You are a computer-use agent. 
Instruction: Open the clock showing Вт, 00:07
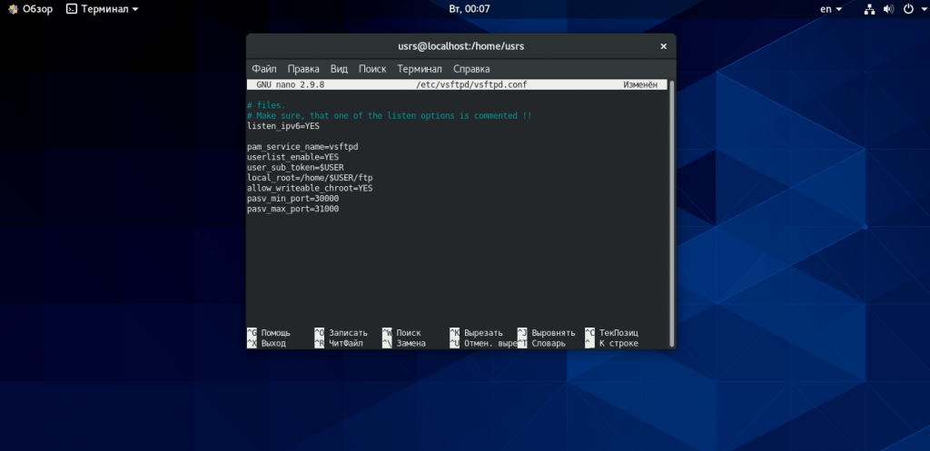pos(470,9)
